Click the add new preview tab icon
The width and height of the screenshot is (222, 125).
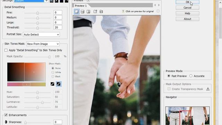(95, 11)
